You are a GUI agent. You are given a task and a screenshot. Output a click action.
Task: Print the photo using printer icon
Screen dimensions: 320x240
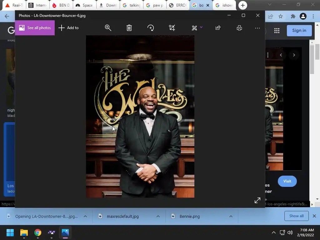pyautogui.click(x=239, y=28)
